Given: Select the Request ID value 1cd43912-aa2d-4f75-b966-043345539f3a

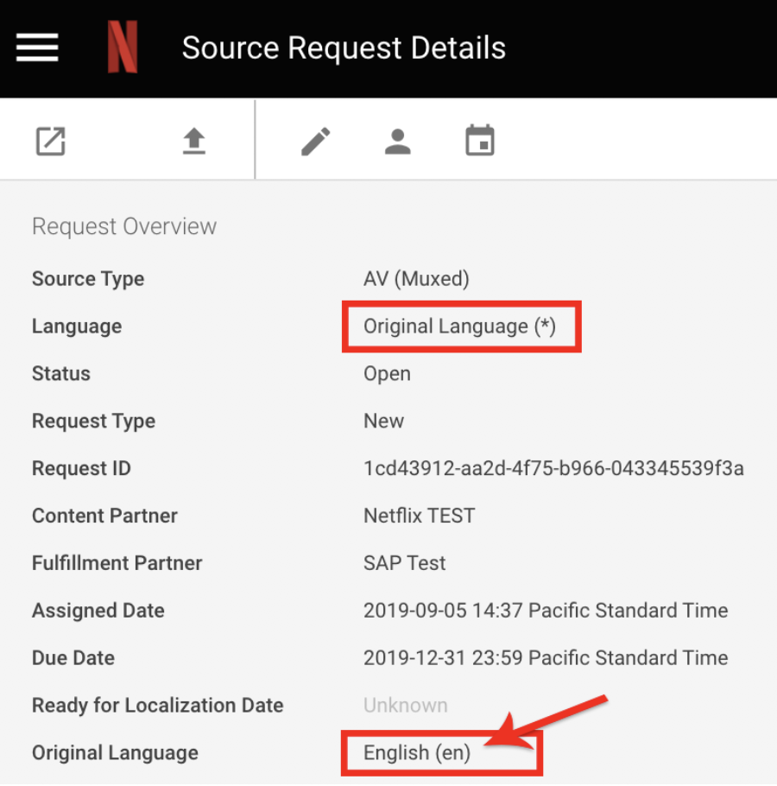Looking at the screenshot, I should point(553,468).
